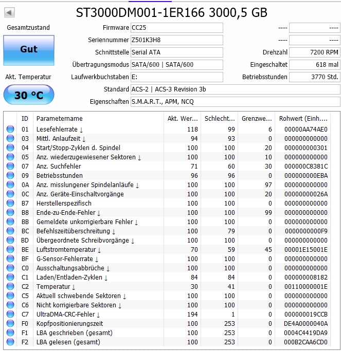This screenshot has width=341, height=351.
Task: Sort by the Grenzwert column header
Action: tap(257, 118)
